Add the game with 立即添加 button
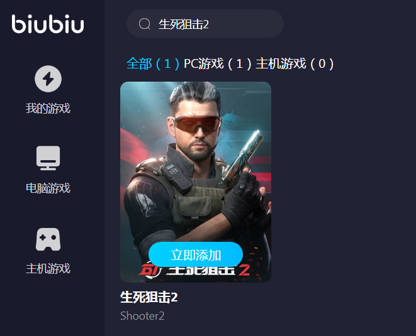The width and height of the screenshot is (416, 336). point(196,255)
